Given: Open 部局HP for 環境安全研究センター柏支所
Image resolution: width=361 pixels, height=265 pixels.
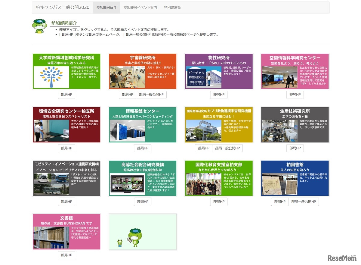Looking at the screenshot, I should pyautogui.click(x=66, y=148).
